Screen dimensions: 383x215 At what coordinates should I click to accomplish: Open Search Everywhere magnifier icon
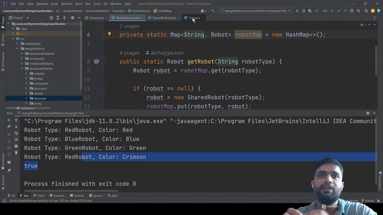coord(366,11)
